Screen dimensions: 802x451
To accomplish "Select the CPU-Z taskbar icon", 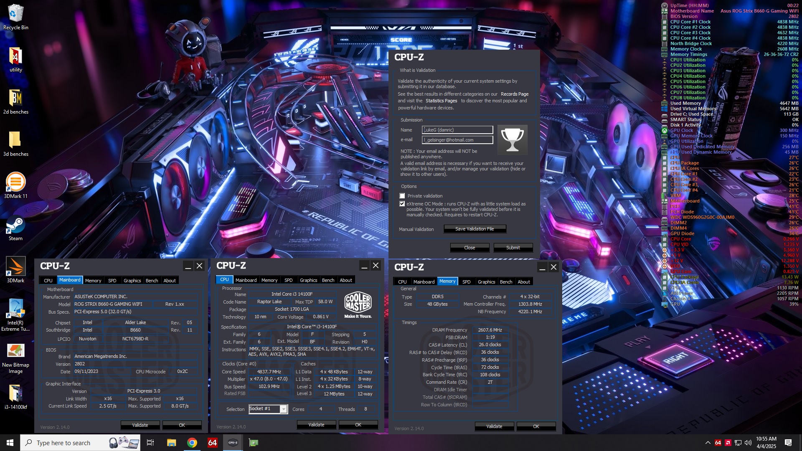I will point(233,443).
